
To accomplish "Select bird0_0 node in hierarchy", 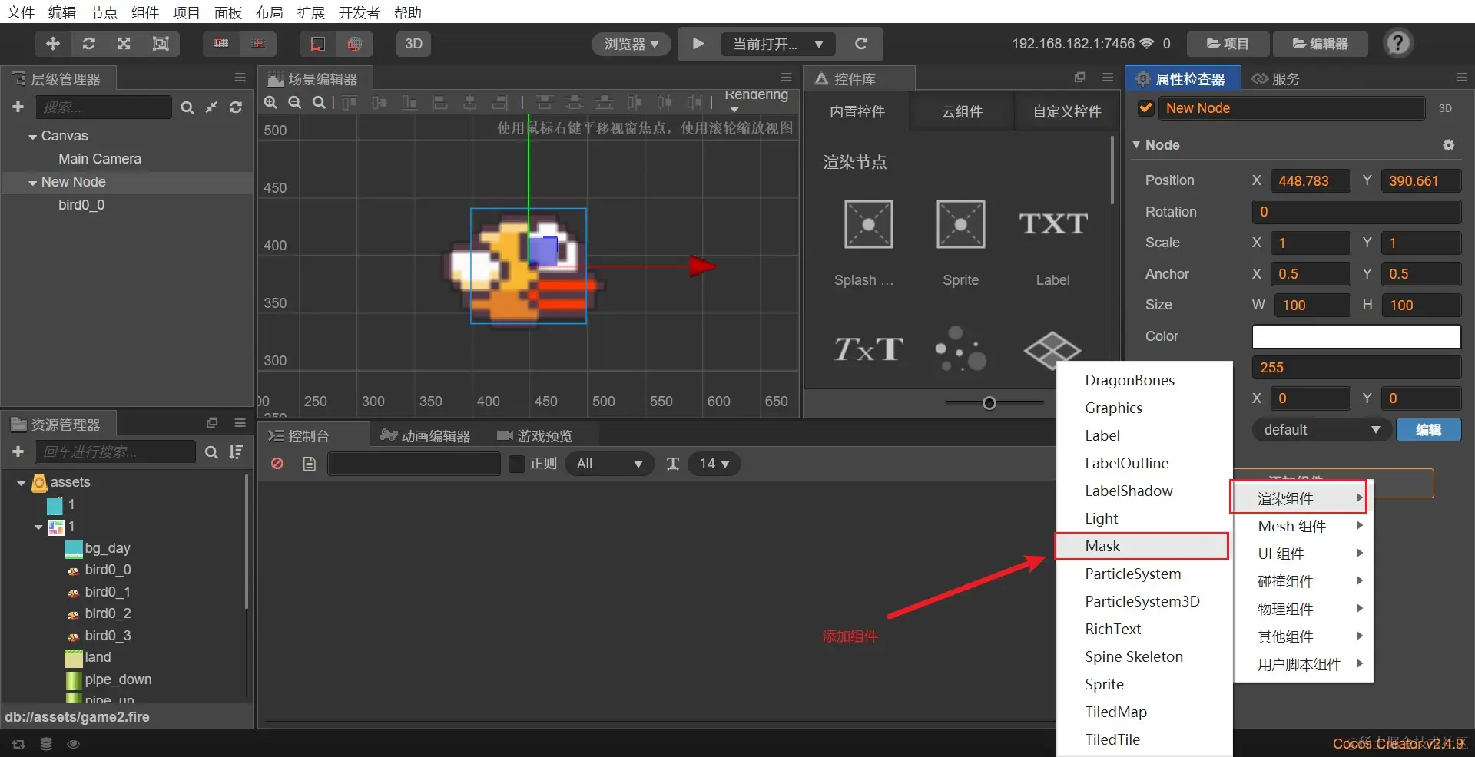I will tap(81, 205).
